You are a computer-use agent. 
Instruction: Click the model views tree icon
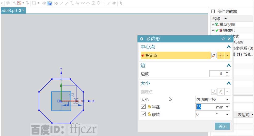(x=217, y=25)
